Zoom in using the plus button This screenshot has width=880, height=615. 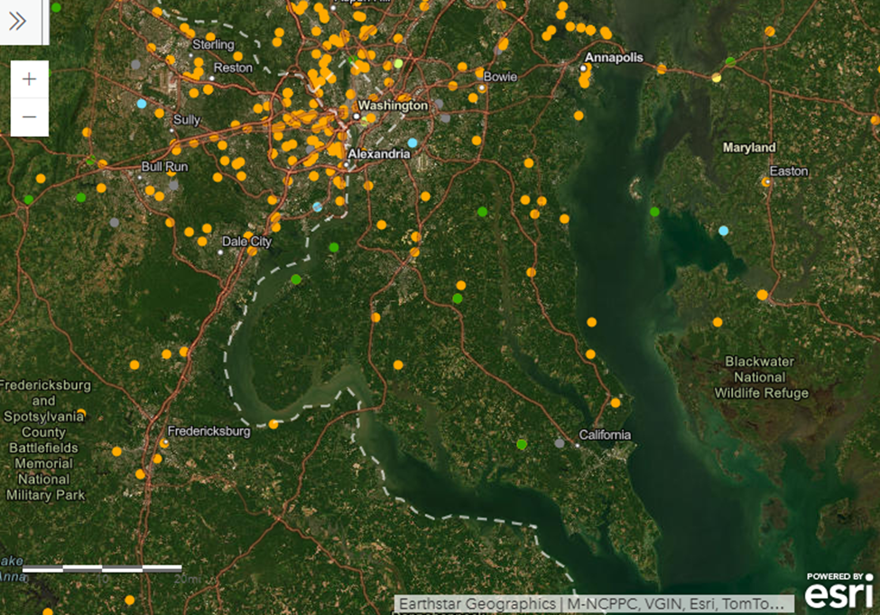pos(29,79)
